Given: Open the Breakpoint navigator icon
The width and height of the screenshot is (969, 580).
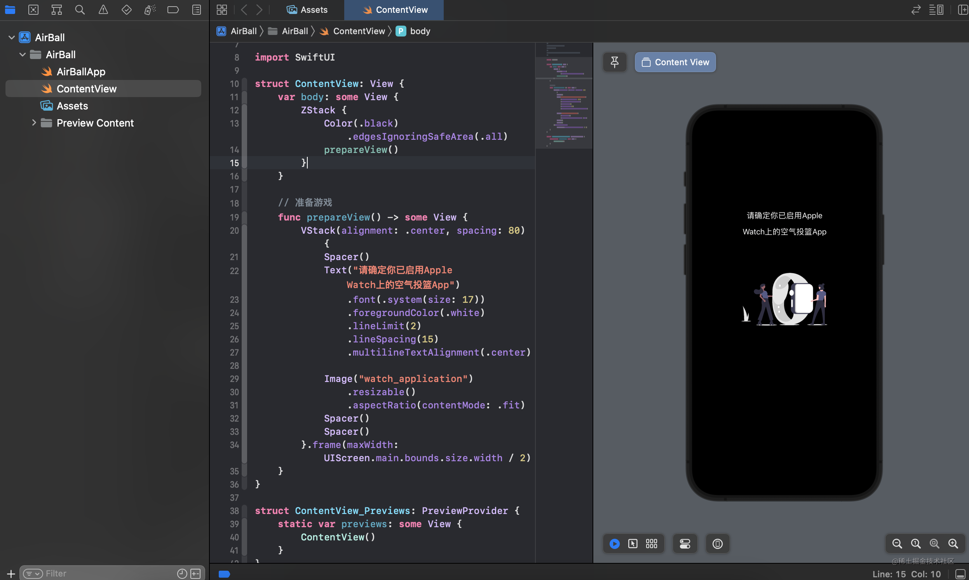Looking at the screenshot, I should 173,10.
